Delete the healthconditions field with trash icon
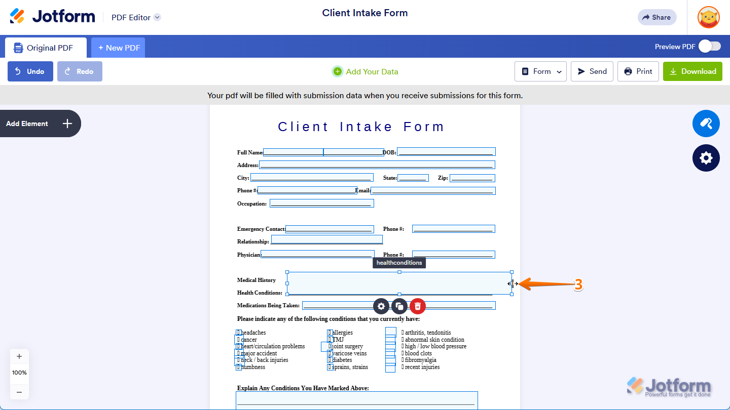The image size is (730, 410). 417,306
